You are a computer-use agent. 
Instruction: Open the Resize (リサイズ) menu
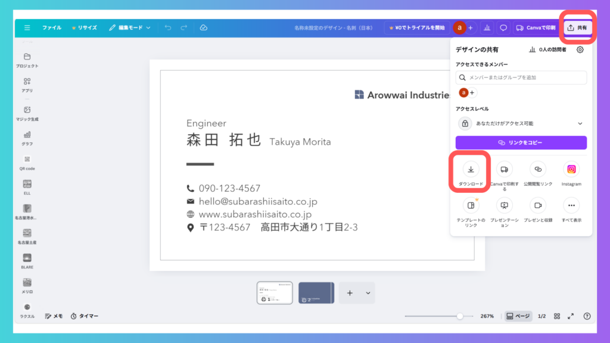pyautogui.click(x=84, y=28)
